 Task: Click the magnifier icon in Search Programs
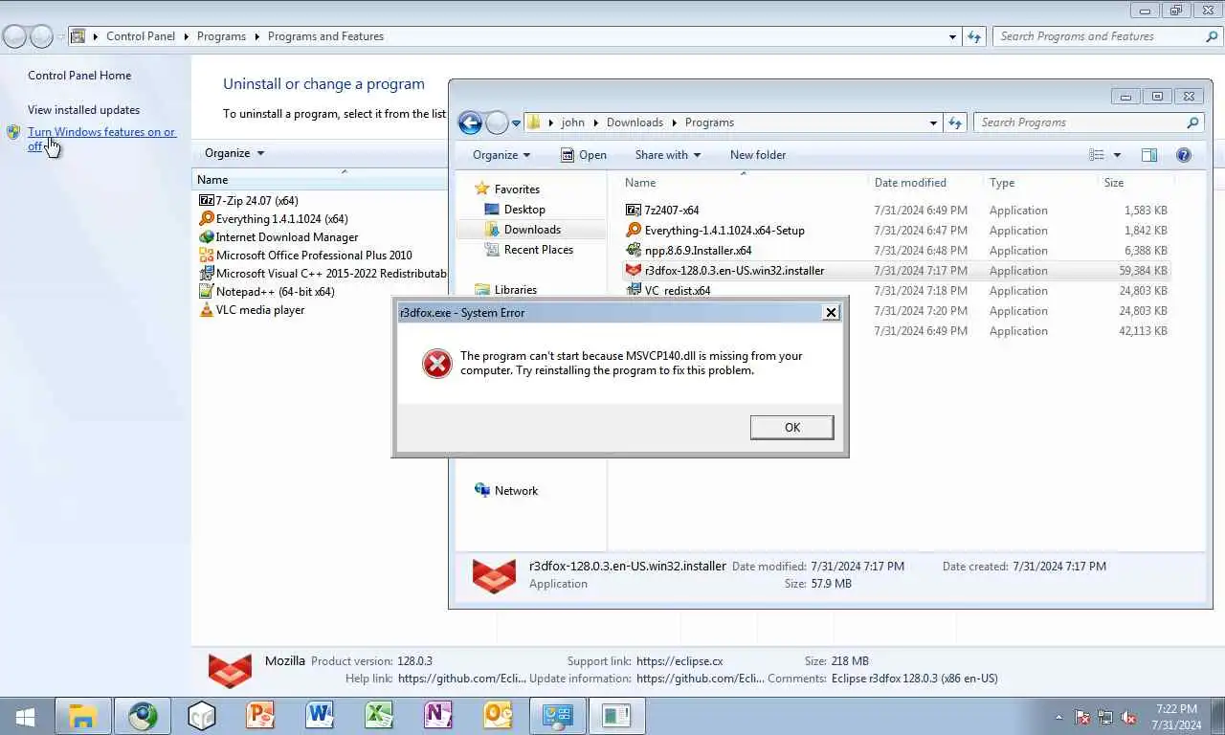click(1192, 122)
